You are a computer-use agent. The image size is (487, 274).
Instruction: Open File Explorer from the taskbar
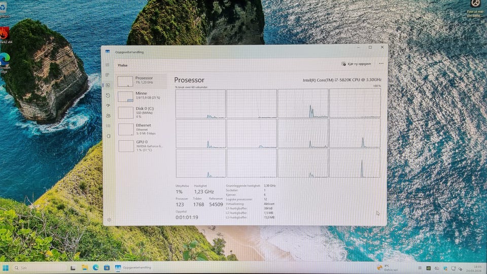[x=85, y=267]
